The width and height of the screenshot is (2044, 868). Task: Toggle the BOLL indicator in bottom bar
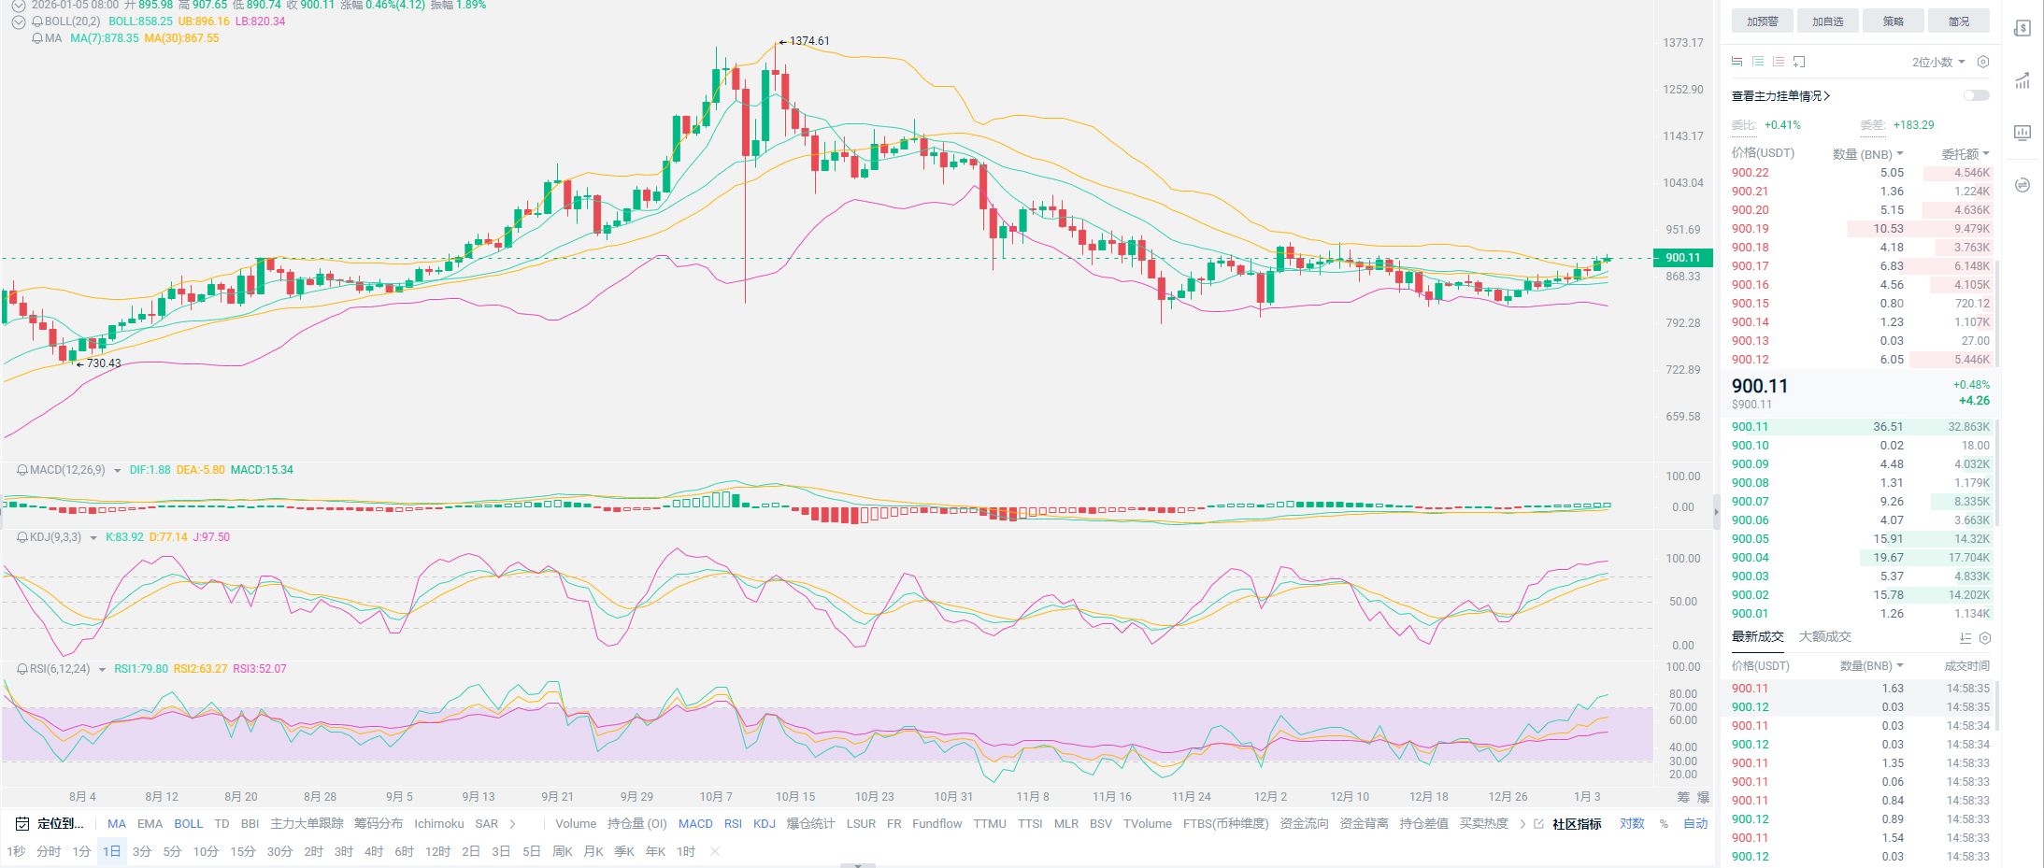[x=188, y=823]
